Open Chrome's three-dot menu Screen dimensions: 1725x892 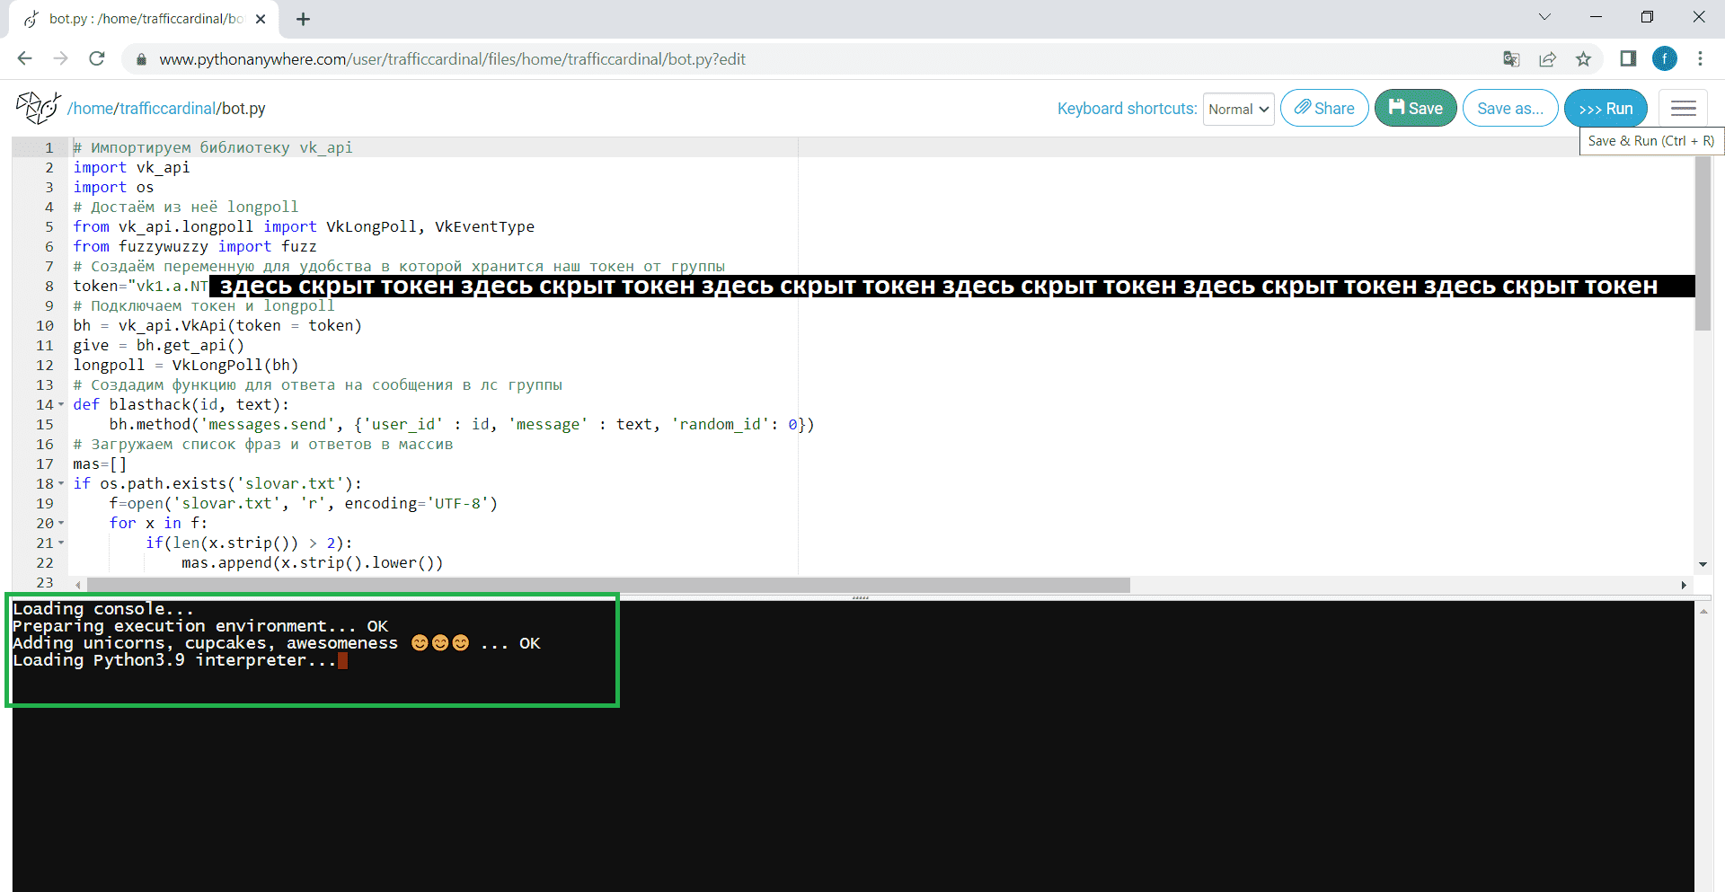tap(1700, 59)
